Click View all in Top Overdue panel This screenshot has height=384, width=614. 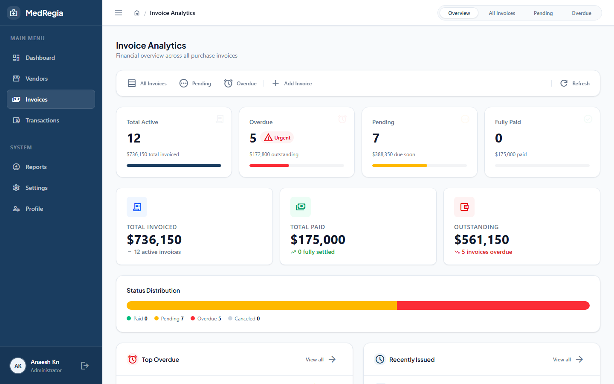click(321, 360)
